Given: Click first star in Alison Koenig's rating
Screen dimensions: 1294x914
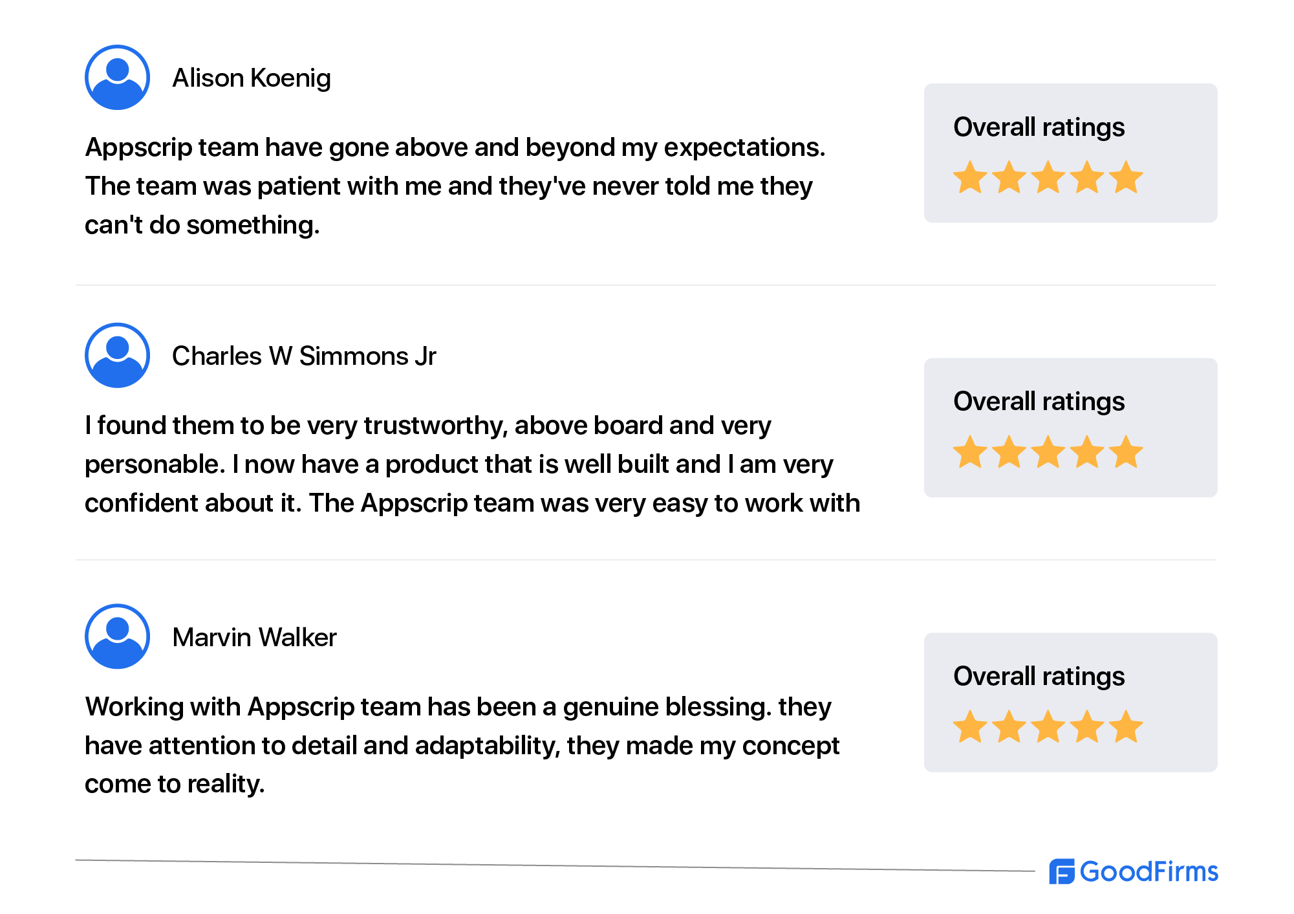Looking at the screenshot, I should 970,177.
